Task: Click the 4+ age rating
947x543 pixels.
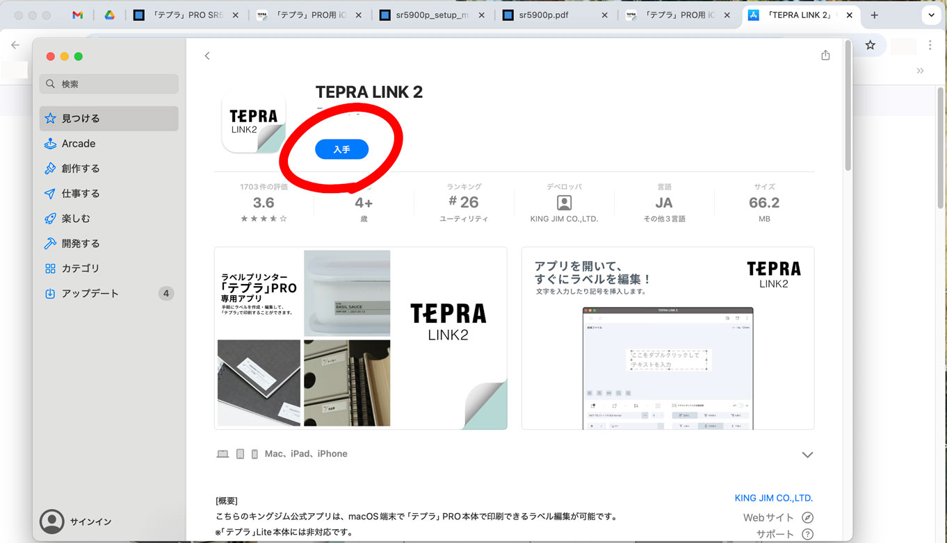Action: click(x=364, y=203)
